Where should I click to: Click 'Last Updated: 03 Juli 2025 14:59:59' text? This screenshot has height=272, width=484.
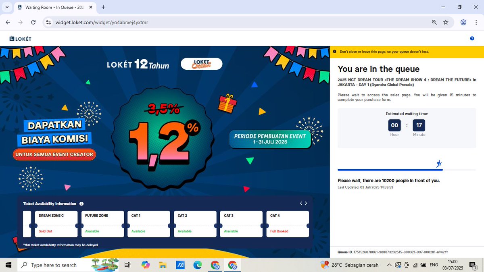click(x=365, y=187)
